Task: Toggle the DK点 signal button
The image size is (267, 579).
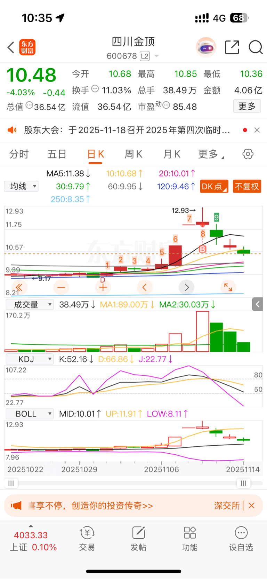Action: click(x=214, y=187)
